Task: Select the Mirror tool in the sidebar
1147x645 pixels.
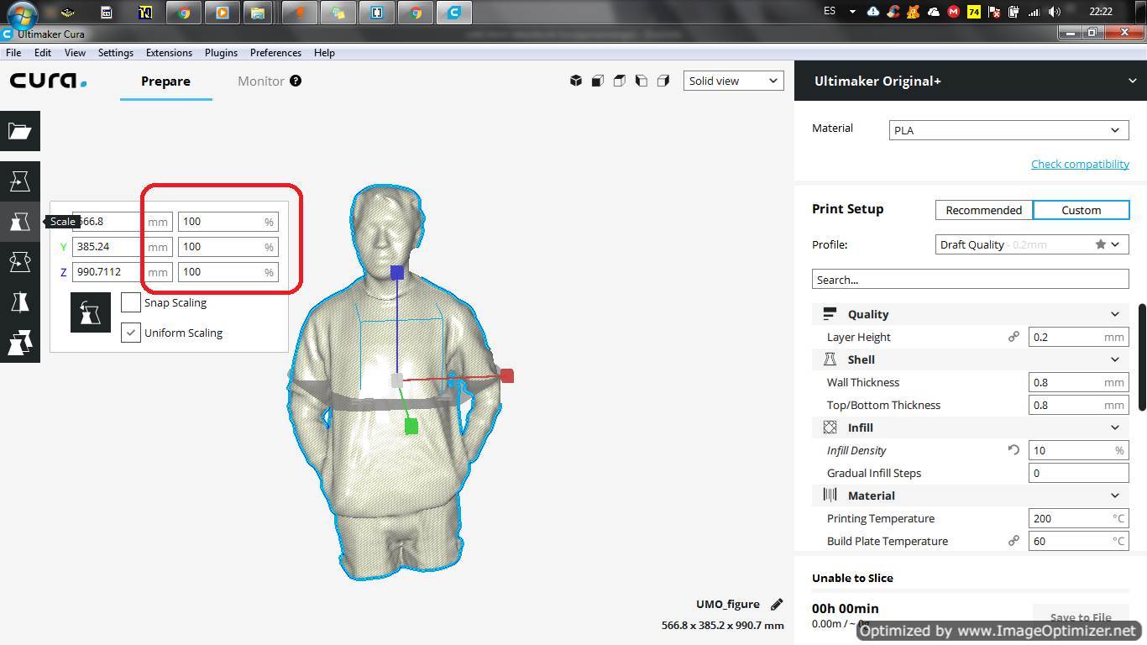Action: 20,302
